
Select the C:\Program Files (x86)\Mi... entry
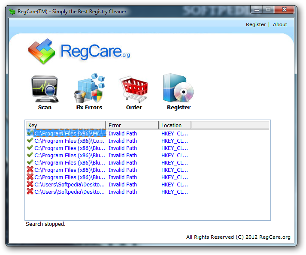point(69,134)
